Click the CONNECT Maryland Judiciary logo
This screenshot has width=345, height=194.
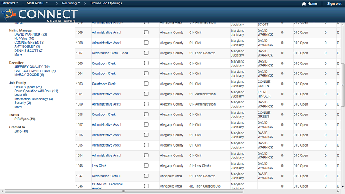tap(39, 15)
